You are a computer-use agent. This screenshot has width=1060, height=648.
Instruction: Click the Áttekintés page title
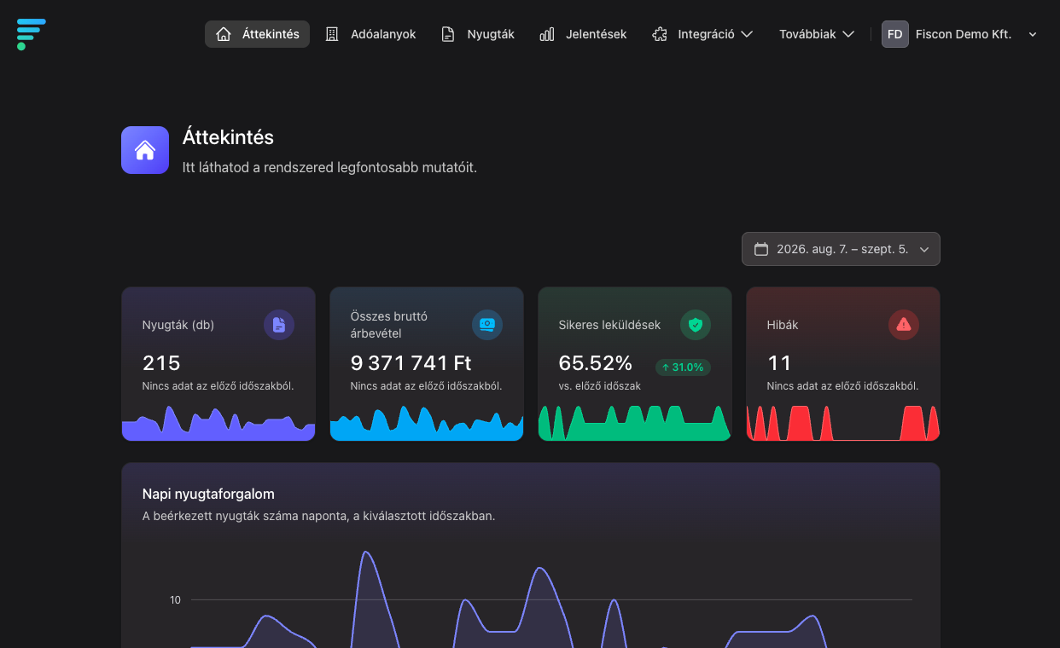click(228, 137)
